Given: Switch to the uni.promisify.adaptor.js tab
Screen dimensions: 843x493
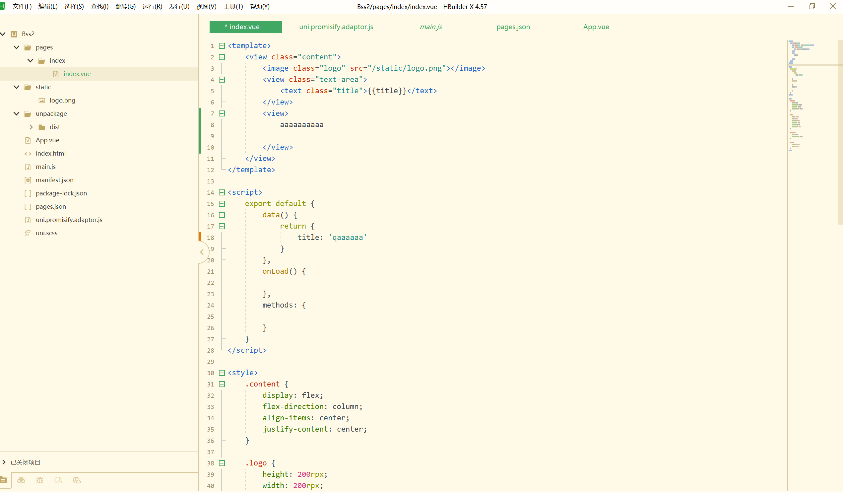Looking at the screenshot, I should (x=336, y=27).
